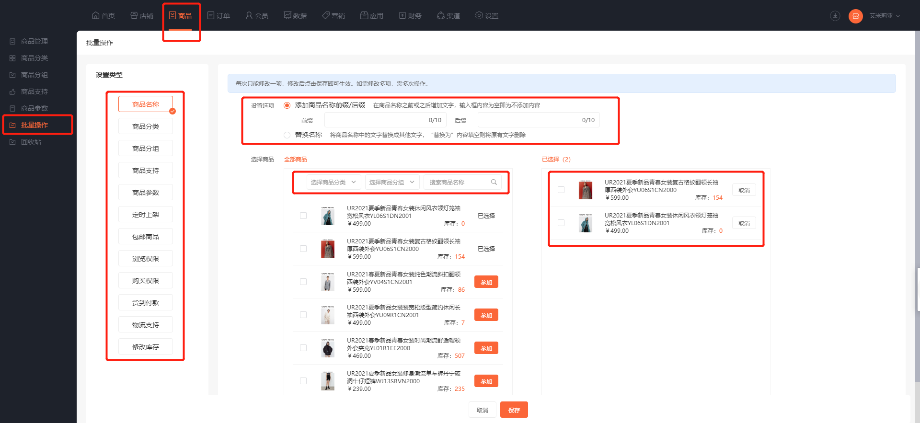The height and width of the screenshot is (423, 920).
Task: Select the 商品名称 setting type
Action: pos(146,104)
